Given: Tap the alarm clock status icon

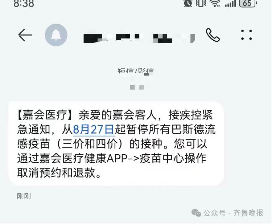Looking at the screenshot, I should click(x=188, y=3).
